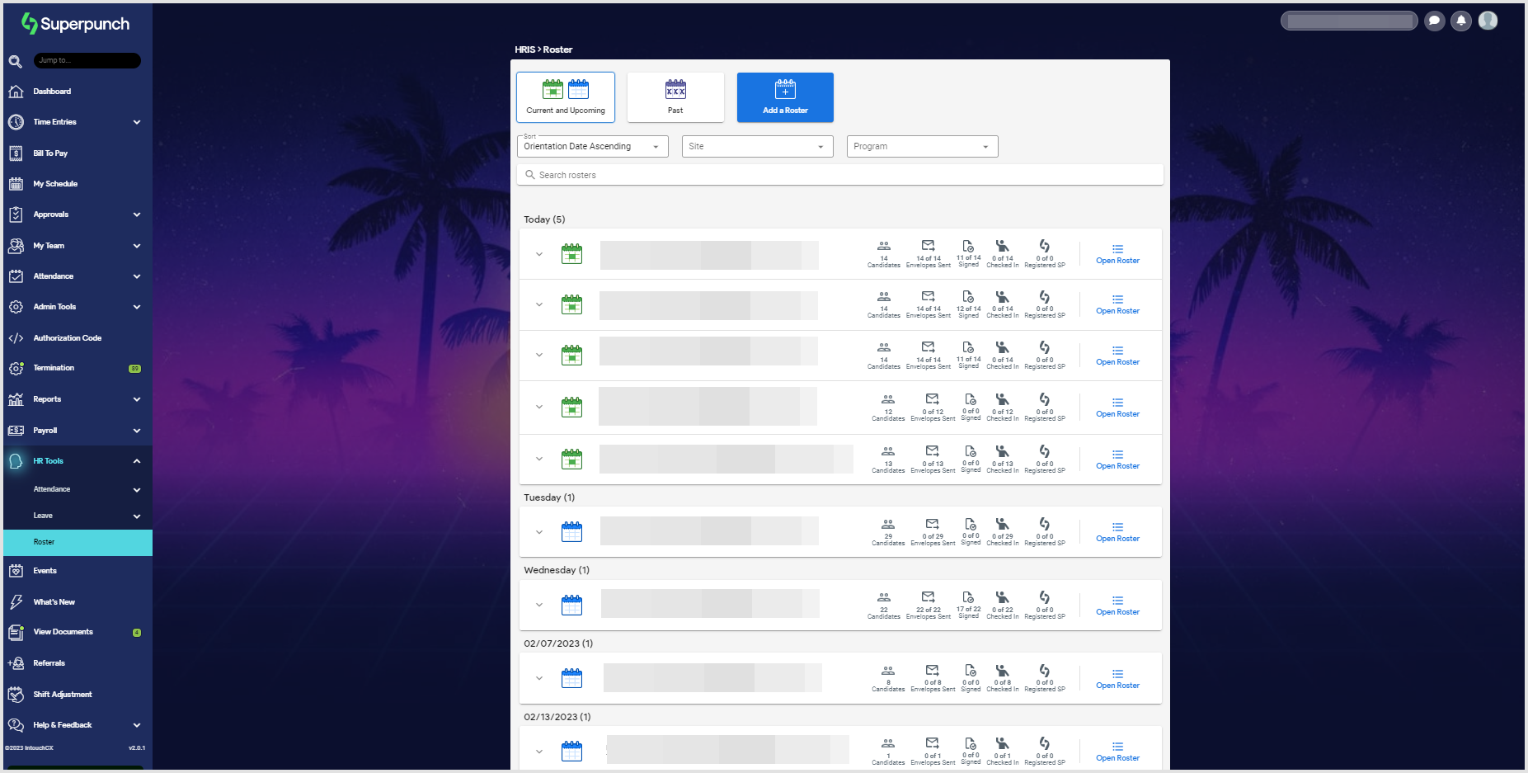Expand the first roster row under Today

tap(539, 254)
